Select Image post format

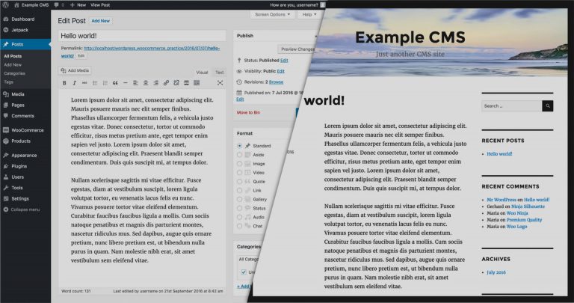239,164
